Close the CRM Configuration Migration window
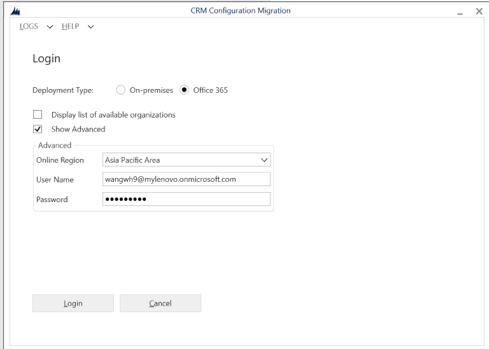The height and width of the screenshot is (349, 489). (x=479, y=11)
